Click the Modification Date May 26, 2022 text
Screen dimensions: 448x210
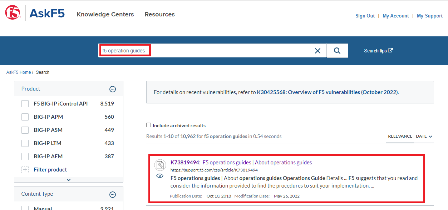coord(267,196)
